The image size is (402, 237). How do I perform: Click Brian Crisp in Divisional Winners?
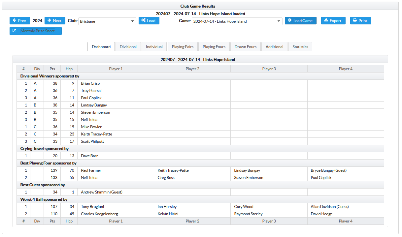coord(90,83)
